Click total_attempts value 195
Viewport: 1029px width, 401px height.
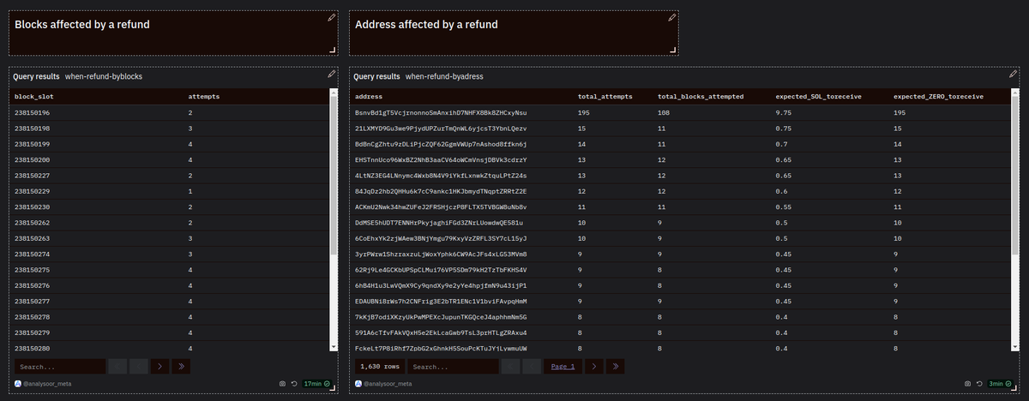pos(585,113)
